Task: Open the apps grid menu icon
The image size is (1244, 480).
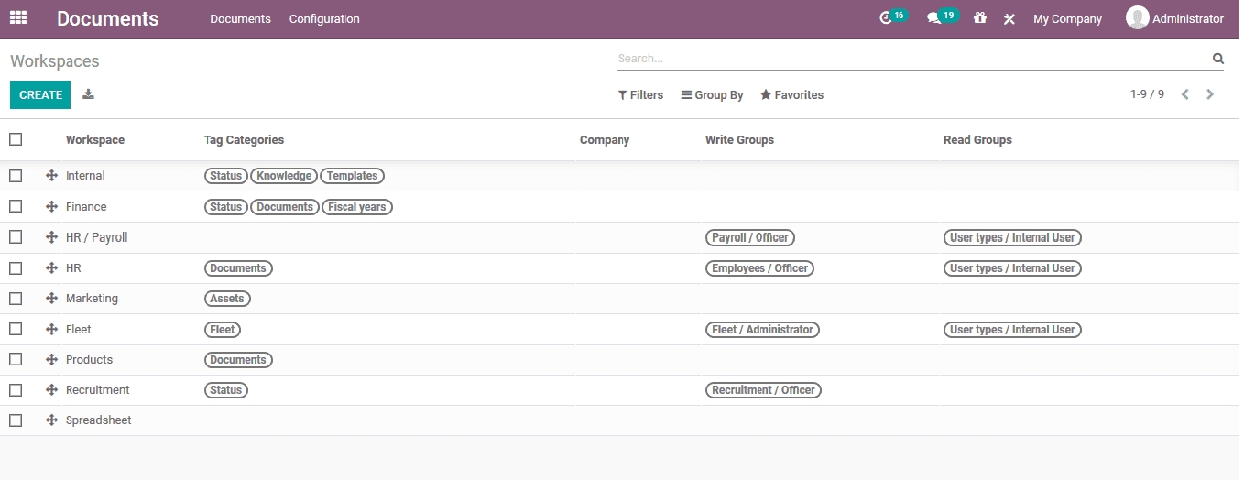Action: pyautogui.click(x=18, y=18)
